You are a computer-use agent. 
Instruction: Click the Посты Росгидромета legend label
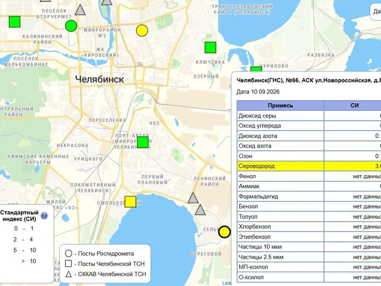[106, 254]
